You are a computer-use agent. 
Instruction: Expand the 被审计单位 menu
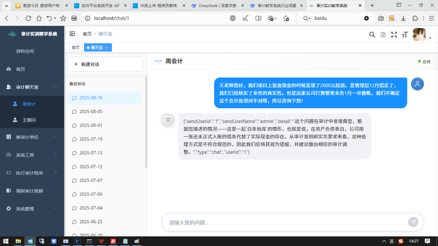(32, 137)
